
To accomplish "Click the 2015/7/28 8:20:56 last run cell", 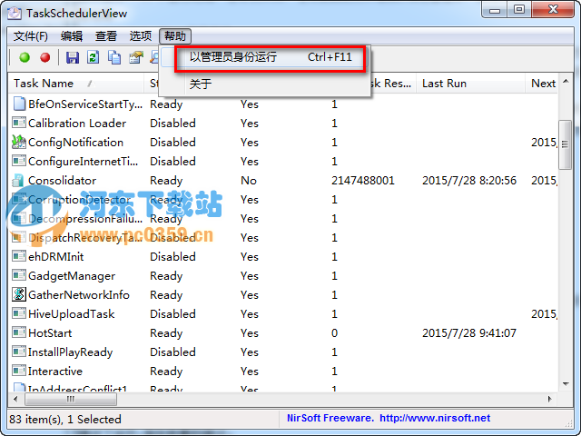I will pos(469,181).
